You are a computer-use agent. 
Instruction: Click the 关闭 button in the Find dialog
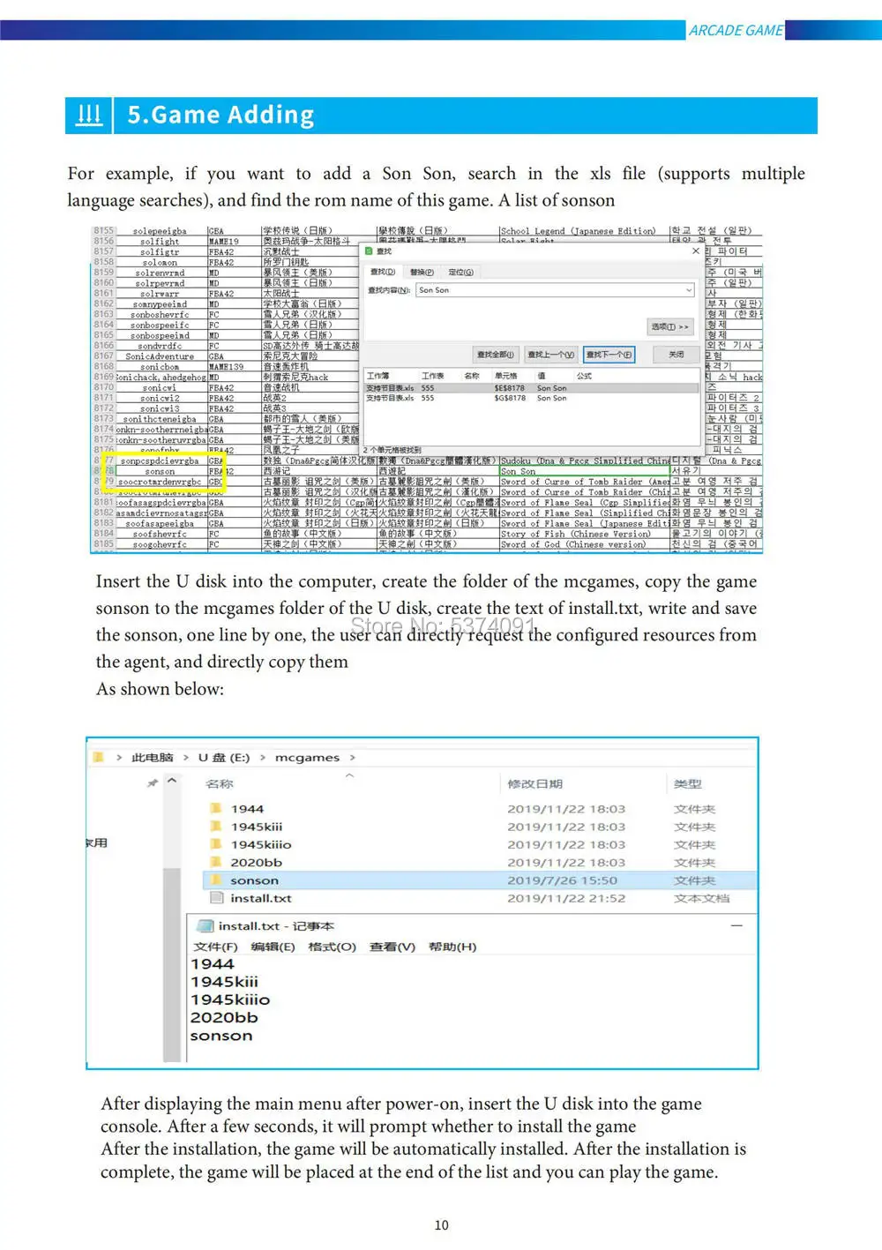point(676,355)
